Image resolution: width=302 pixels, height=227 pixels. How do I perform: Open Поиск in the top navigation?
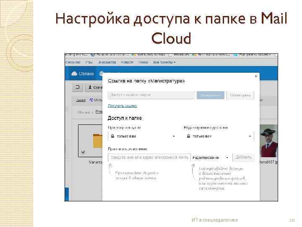point(143,62)
